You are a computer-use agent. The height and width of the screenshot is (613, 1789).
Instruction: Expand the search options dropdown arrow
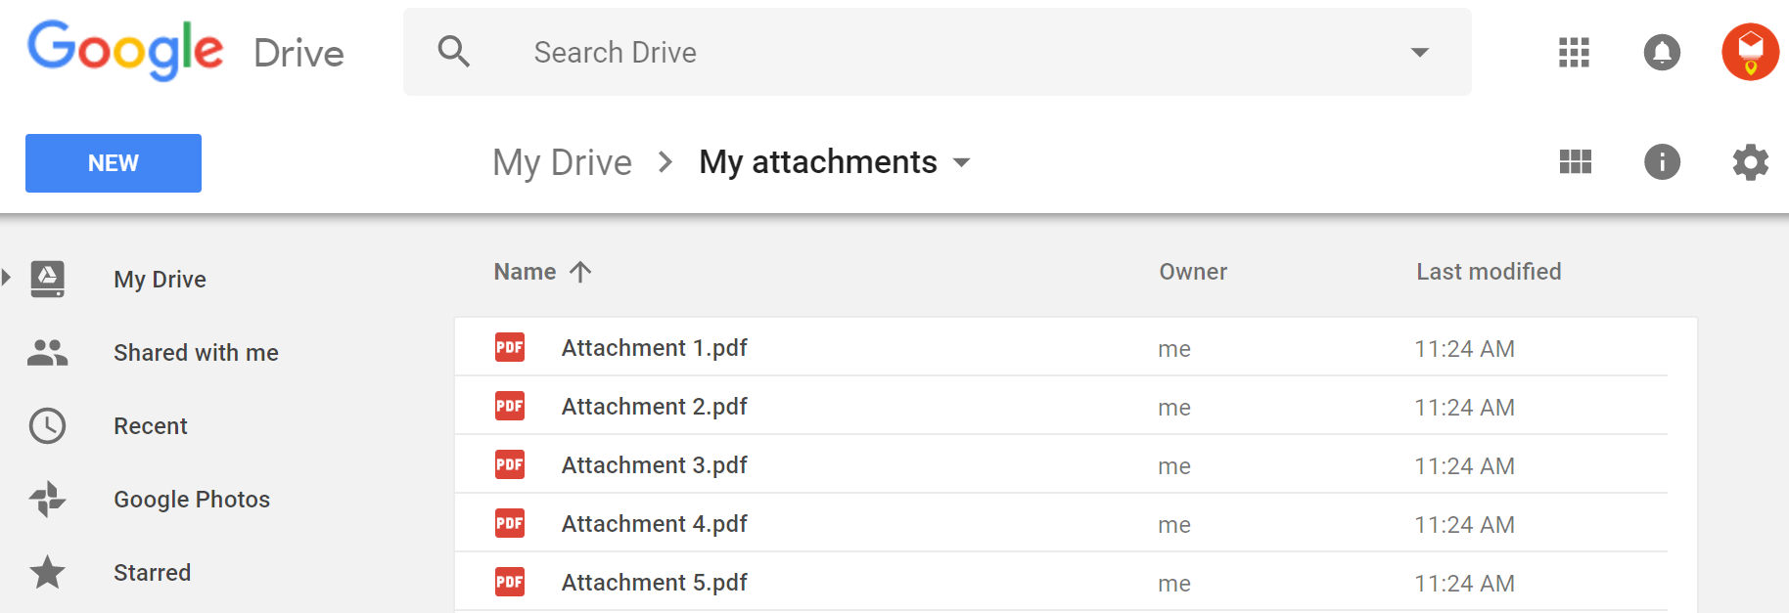coord(1419,52)
